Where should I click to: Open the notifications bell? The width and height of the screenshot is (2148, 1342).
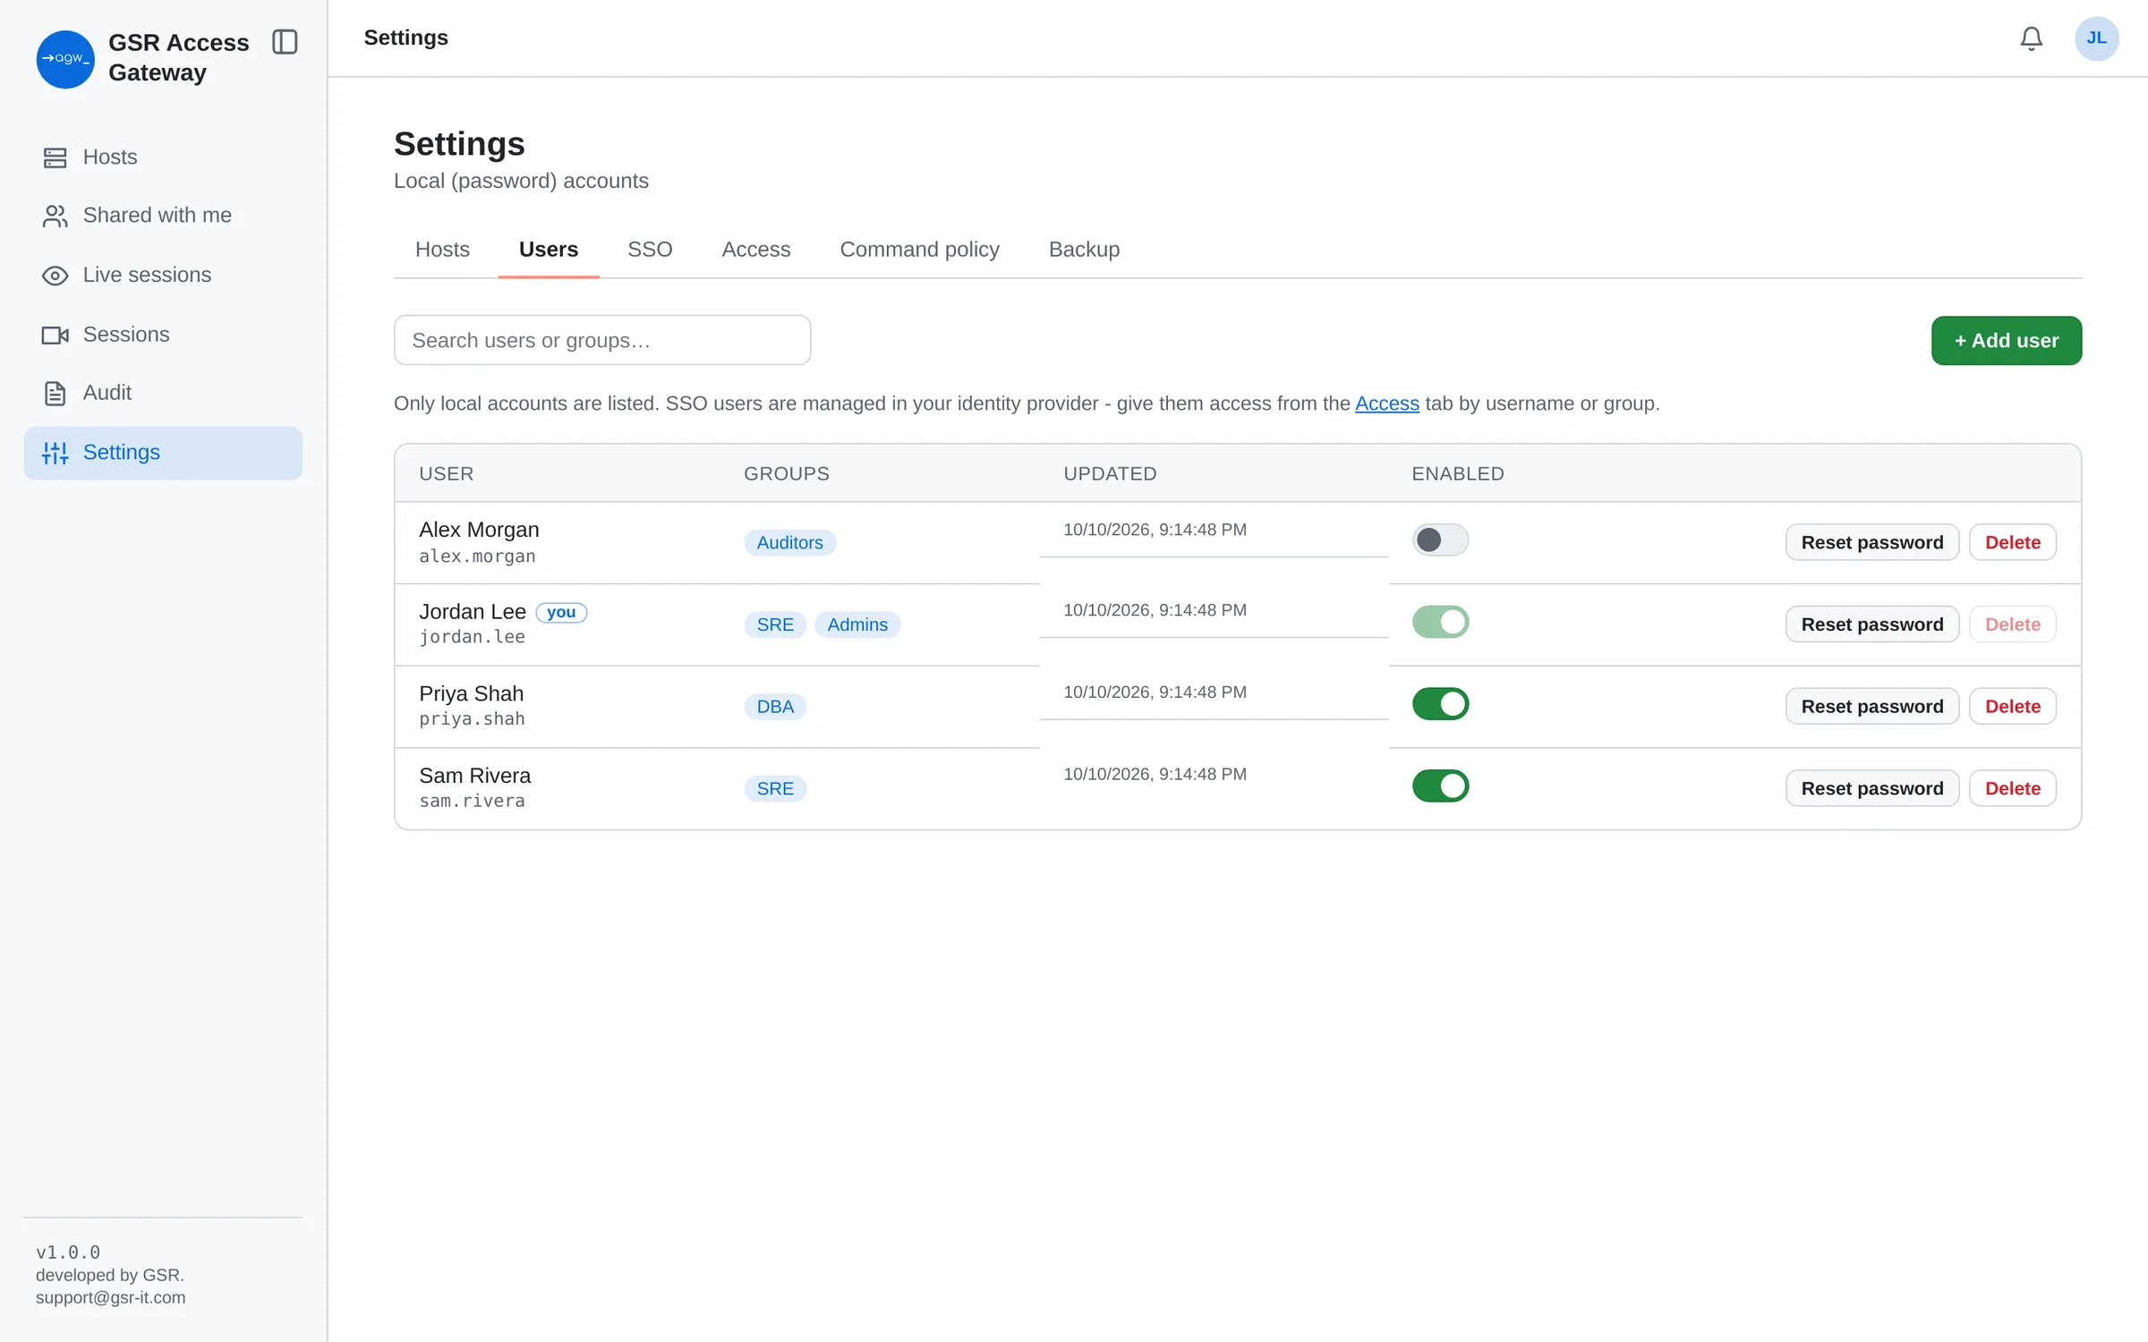pos(2031,38)
